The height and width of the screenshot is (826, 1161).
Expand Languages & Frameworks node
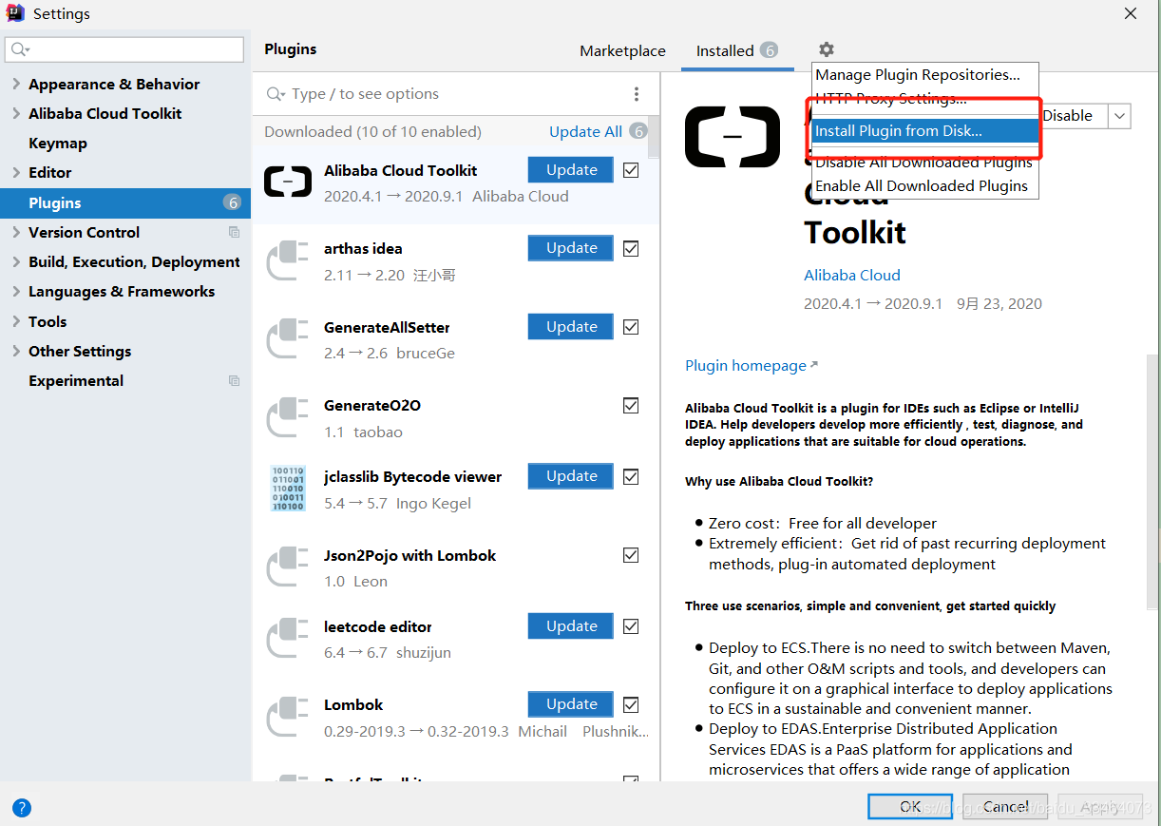click(16, 291)
